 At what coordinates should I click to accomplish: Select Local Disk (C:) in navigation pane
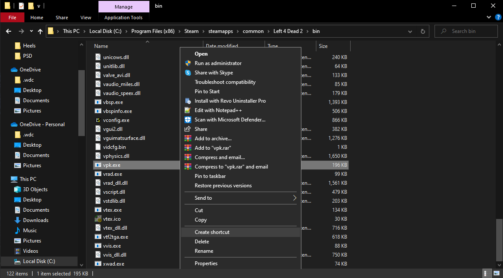coord(39,261)
